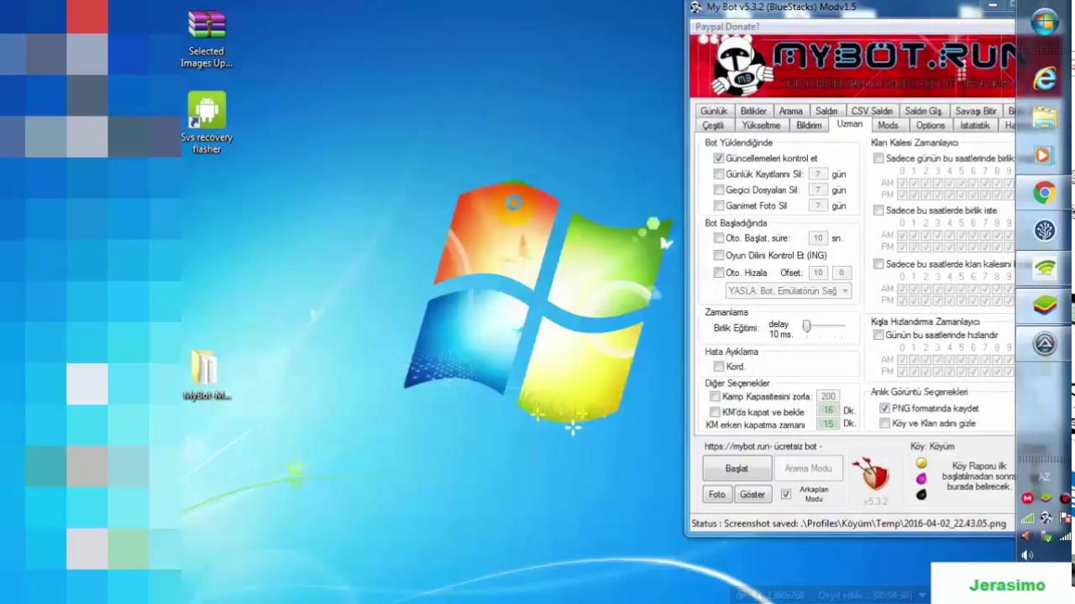Click the Paypal Donate? link
1075x604 pixels.
[x=727, y=27]
